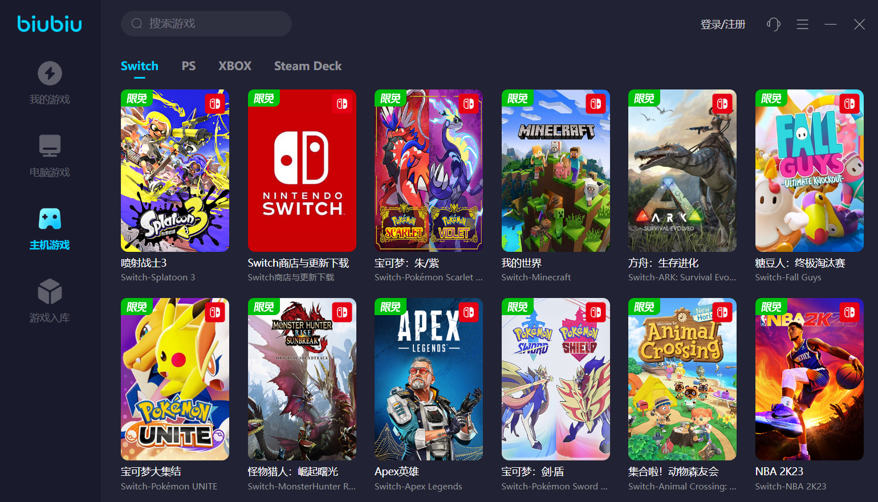Image resolution: width=878 pixels, height=502 pixels.
Task: Open the Steam Deck tab
Action: tap(308, 66)
